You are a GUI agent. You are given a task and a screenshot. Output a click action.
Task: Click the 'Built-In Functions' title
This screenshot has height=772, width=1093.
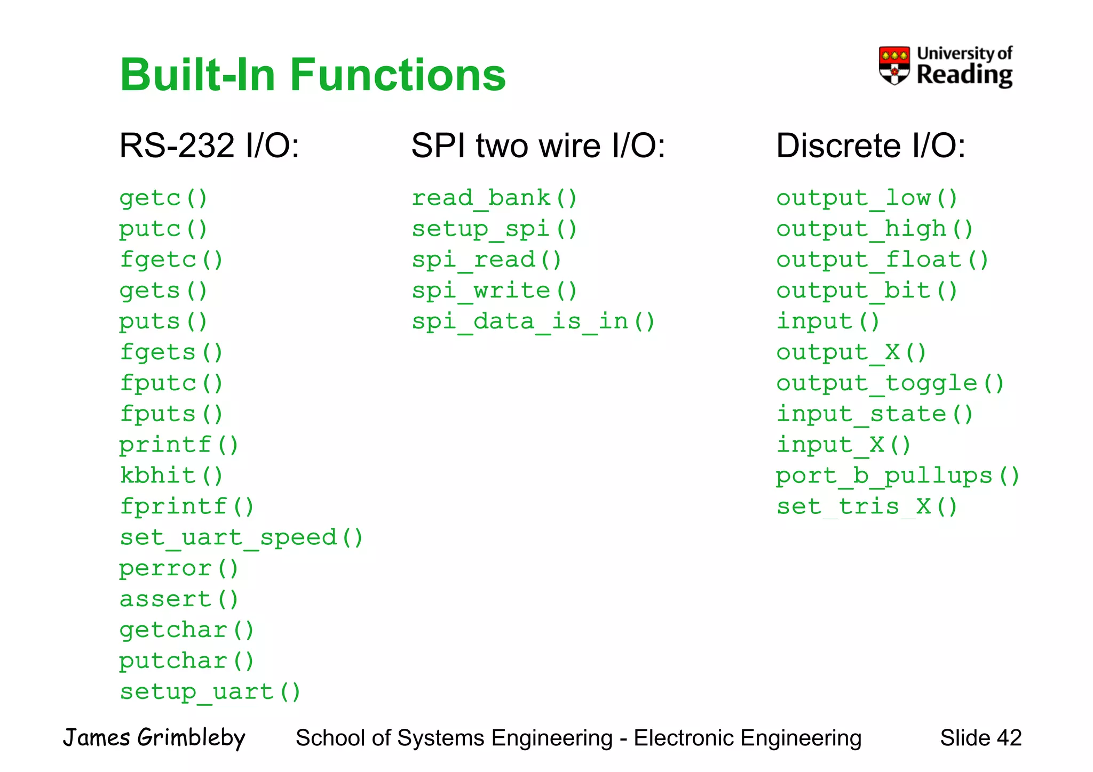313,75
